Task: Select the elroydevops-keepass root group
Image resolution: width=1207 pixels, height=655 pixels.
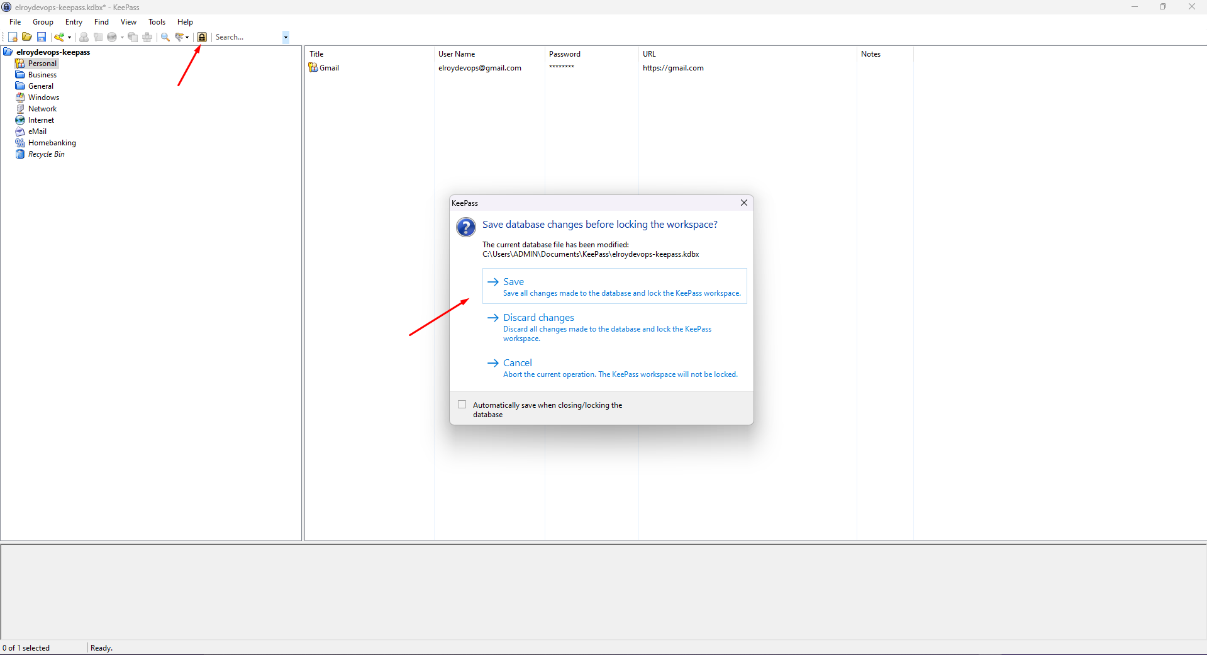Action: (53, 52)
